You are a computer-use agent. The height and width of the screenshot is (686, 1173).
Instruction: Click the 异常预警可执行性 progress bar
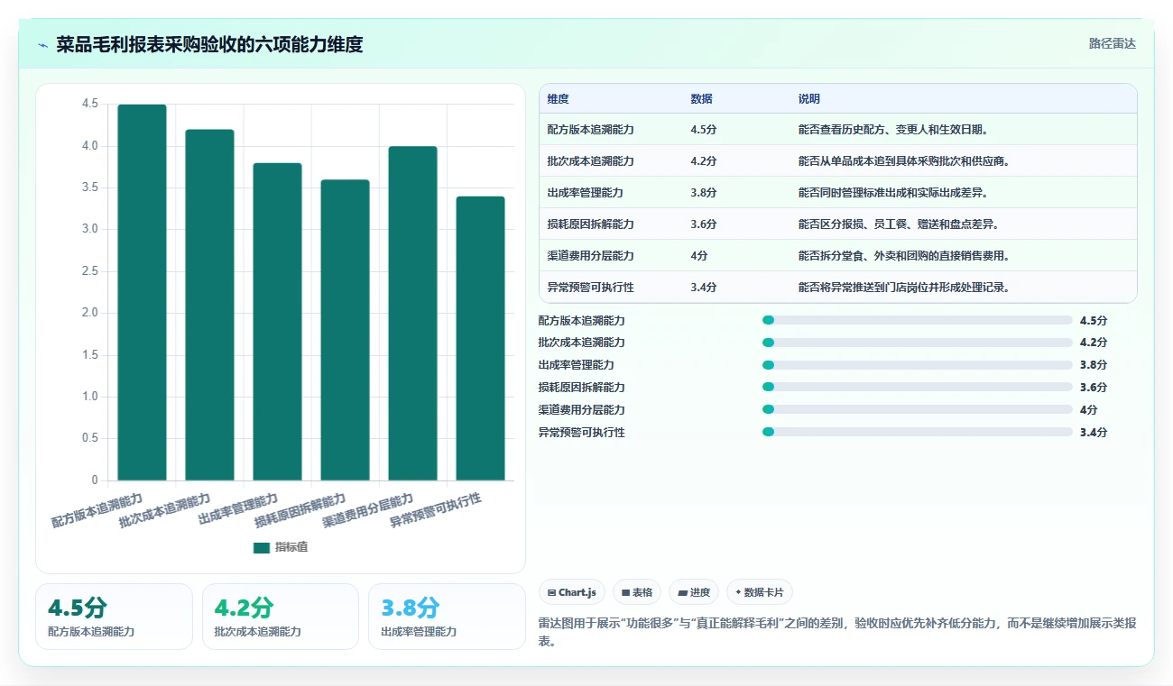[917, 432]
